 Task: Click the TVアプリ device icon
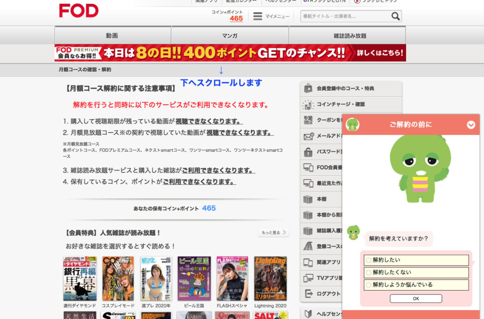[x=308, y=278]
